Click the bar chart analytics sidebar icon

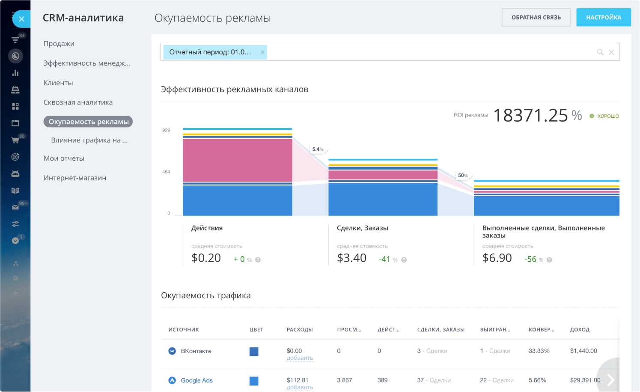15,73
